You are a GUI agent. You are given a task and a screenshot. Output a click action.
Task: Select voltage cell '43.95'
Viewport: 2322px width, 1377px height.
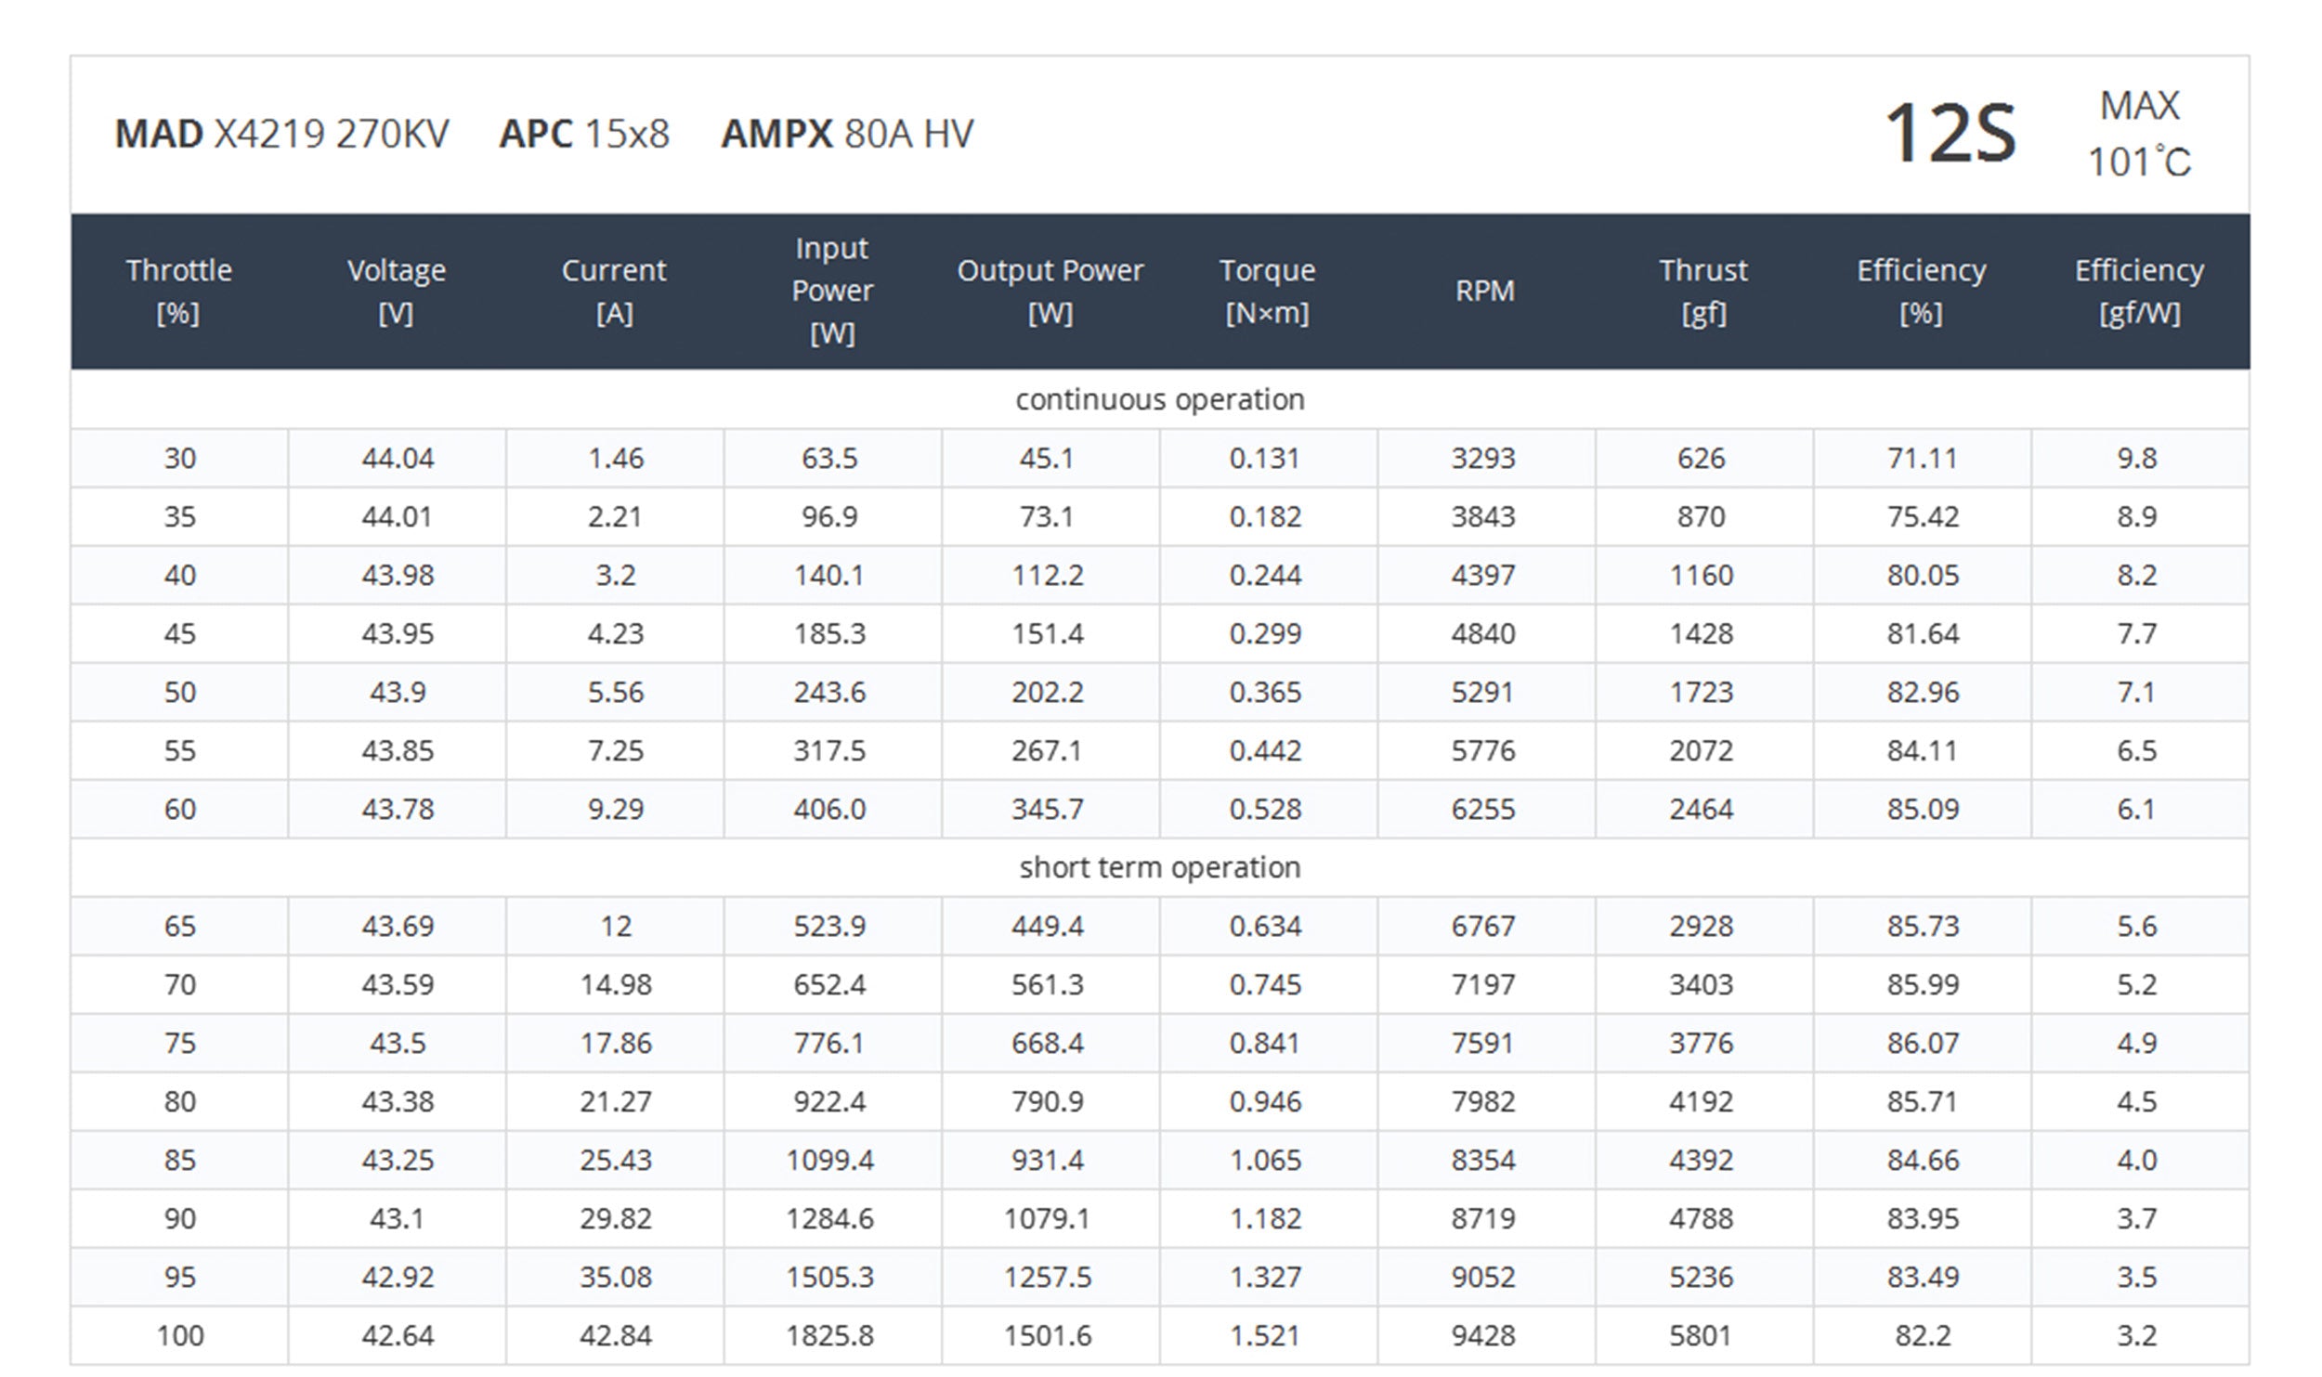pos(398,633)
